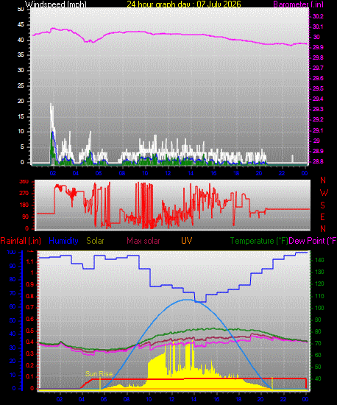This screenshot has height=405, width=337.
Task: Click the Dew Point legend label
Action: (x=313, y=241)
